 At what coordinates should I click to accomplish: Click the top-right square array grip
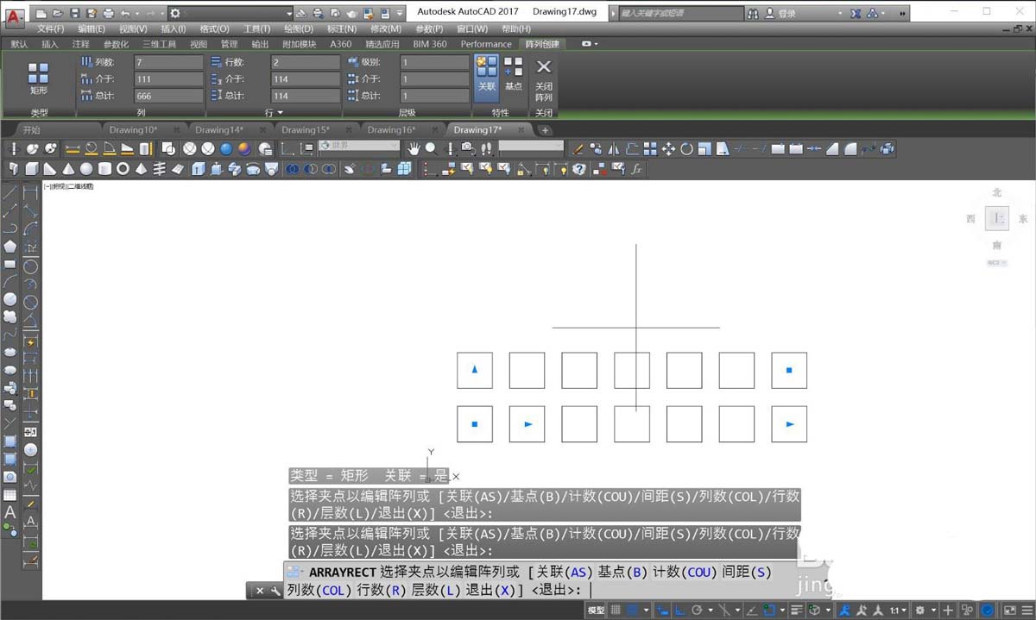[789, 370]
